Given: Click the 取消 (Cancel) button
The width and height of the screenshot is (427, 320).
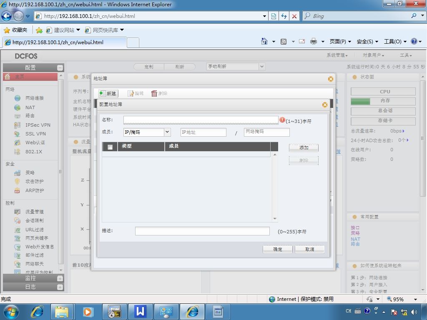Looking at the screenshot, I should click(x=310, y=249).
